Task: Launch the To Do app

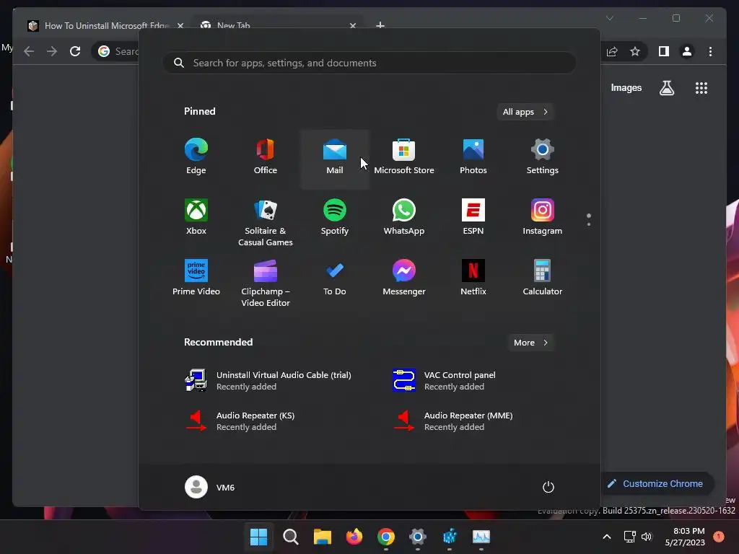Action: point(335,278)
